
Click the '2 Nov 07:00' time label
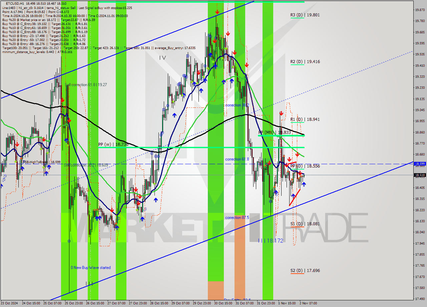[x=308, y=303]
